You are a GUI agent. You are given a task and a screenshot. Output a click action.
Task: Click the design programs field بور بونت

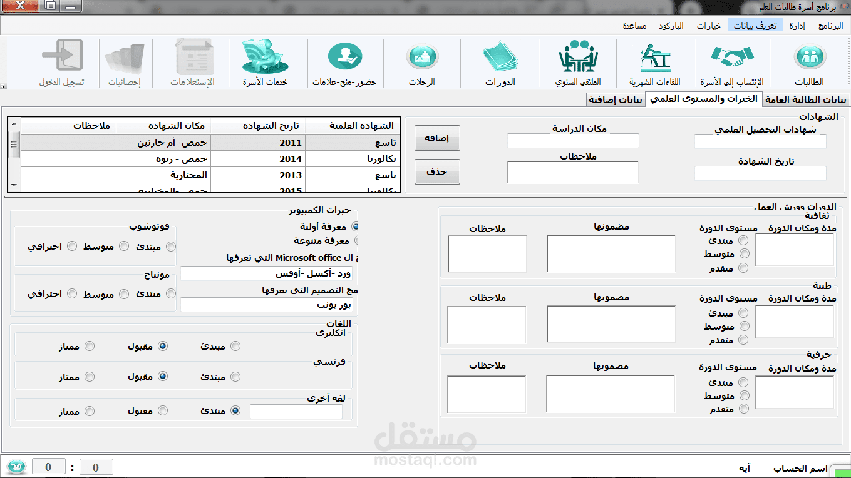pyautogui.click(x=267, y=305)
